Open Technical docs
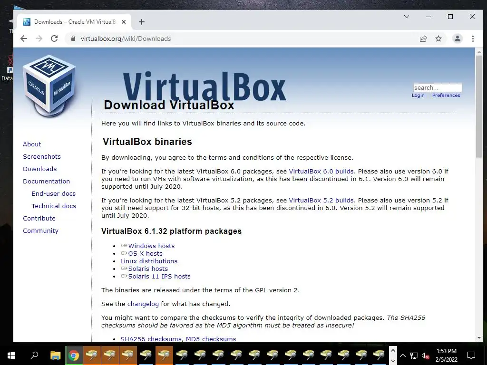 coord(54,206)
